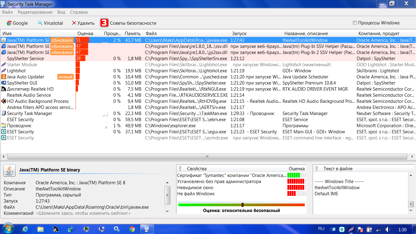The image size is (416, 234).
Task: Click the Security Task Manager row icon
Action: pos(4,113)
